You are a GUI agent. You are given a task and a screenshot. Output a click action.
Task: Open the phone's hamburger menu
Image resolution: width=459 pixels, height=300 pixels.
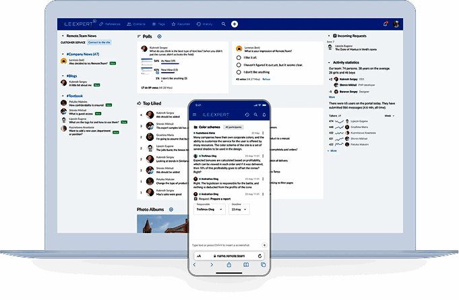point(194,115)
